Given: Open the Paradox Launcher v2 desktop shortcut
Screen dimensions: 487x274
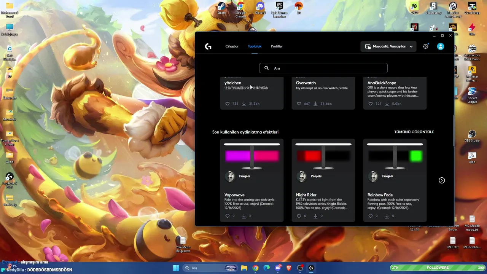Looking at the screenshot, I should (453, 10).
